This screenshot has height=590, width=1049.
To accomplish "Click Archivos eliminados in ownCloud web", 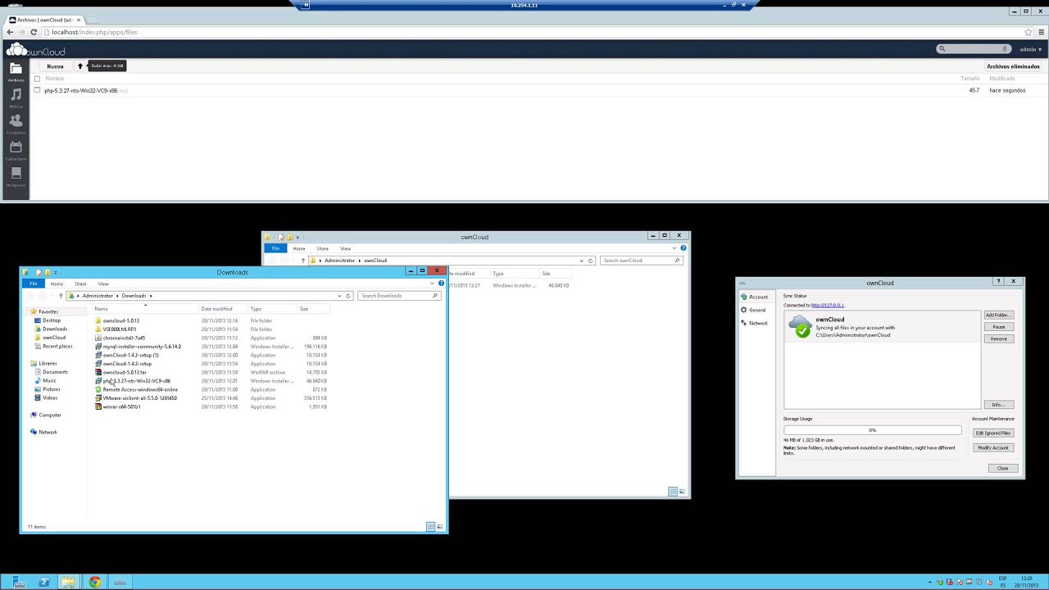I will 1013,66.
